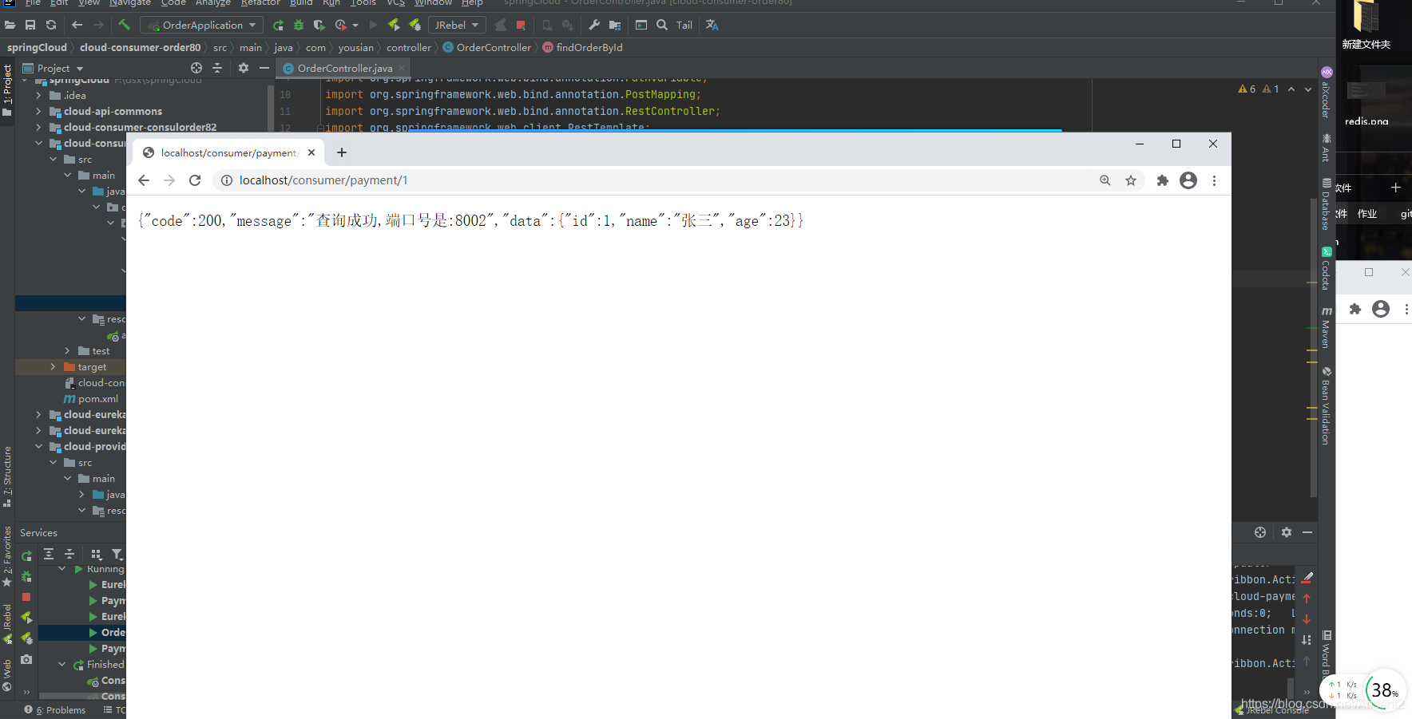Screen dimensions: 1412x719
Task: Click the findOrderById breadcrumb
Action: [x=583, y=47]
